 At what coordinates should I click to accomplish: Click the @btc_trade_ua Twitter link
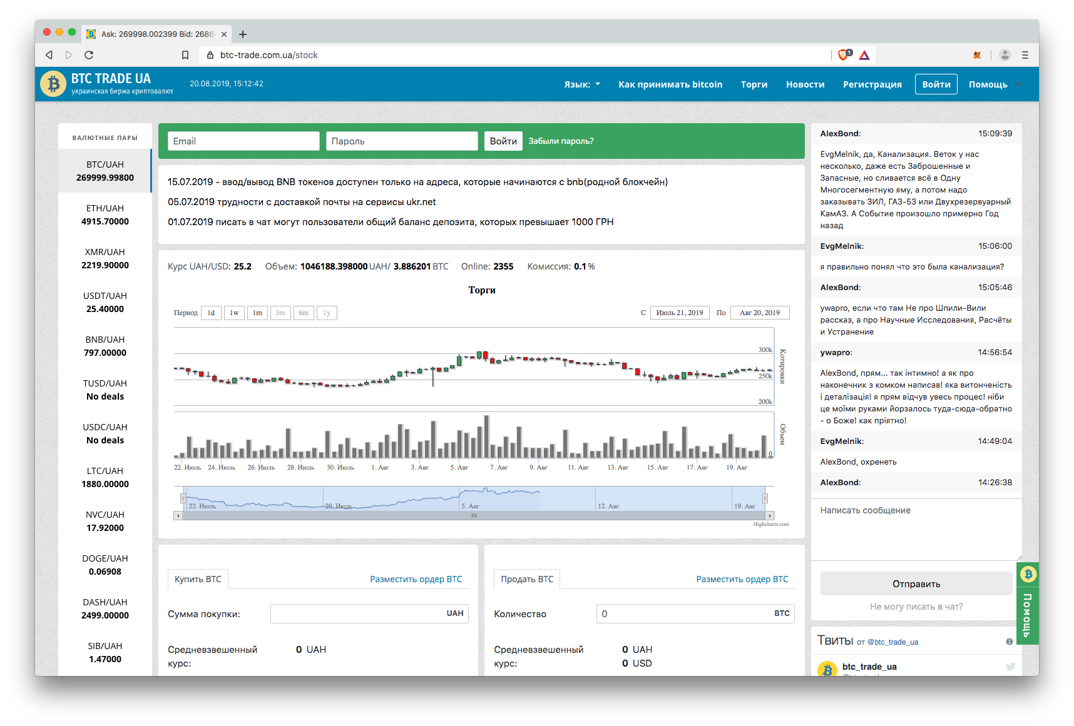click(x=892, y=642)
